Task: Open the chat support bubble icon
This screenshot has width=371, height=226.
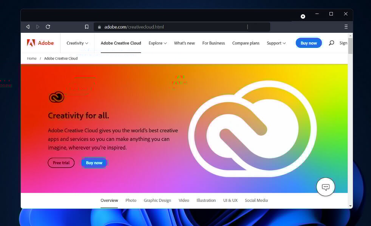Action: (x=326, y=187)
